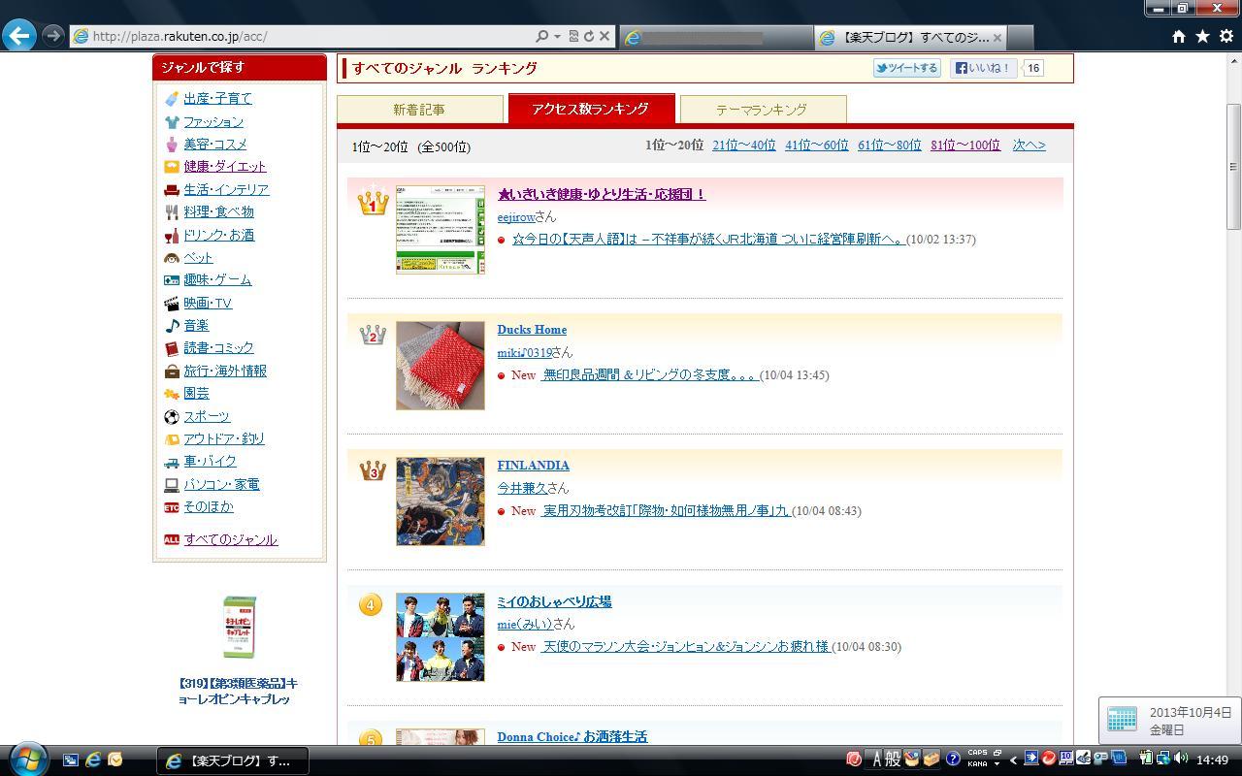Click the browser back arrow button

pyautogui.click(x=19, y=36)
